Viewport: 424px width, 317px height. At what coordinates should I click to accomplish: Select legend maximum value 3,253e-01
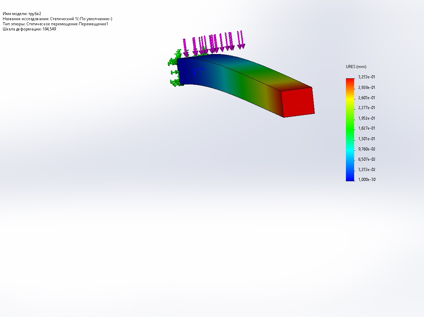click(x=366, y=77)
